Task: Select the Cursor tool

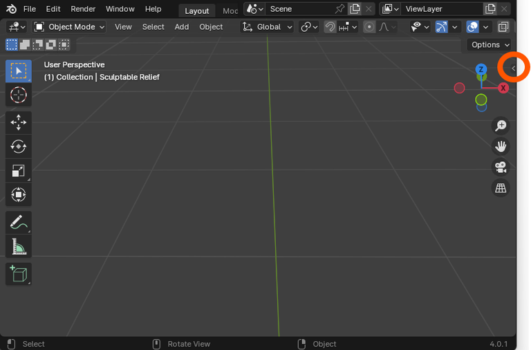Action: pyautogui.click(x=19, y=95)
